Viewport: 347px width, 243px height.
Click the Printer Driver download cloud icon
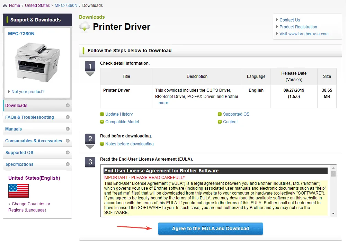click(x=85, y=27)
